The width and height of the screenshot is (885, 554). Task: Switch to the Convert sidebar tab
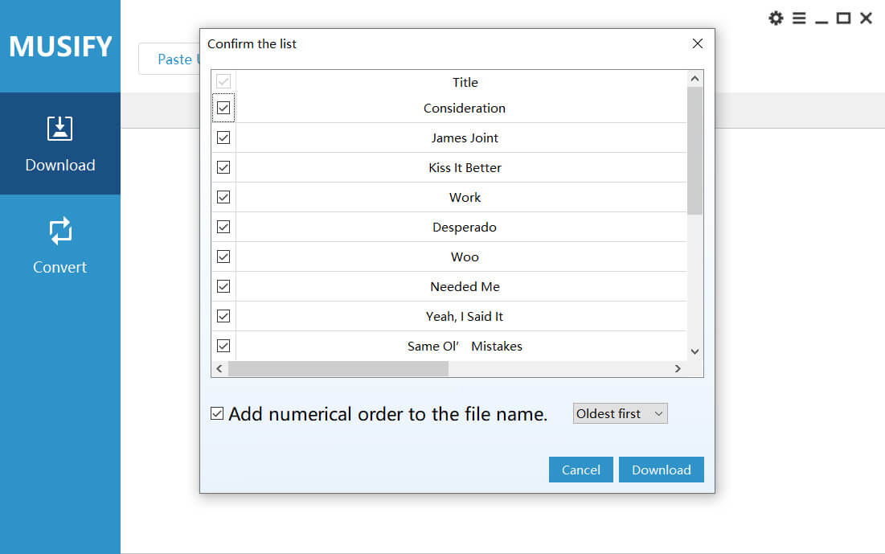pyautogui.click(x=59, y=246)
